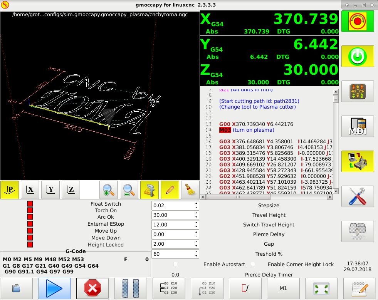Open the G-code editor notepad button
This screenshot has width=378, height=300.
[x=360, y=288]
